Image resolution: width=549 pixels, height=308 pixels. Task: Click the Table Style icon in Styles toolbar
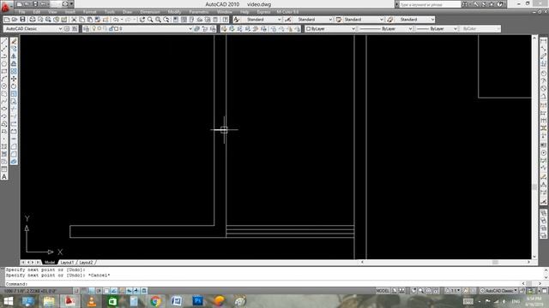coord(339,20)
